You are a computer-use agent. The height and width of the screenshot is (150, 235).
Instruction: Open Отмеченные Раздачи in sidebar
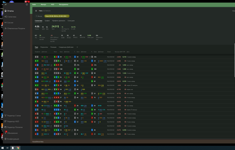click(15, 29)
